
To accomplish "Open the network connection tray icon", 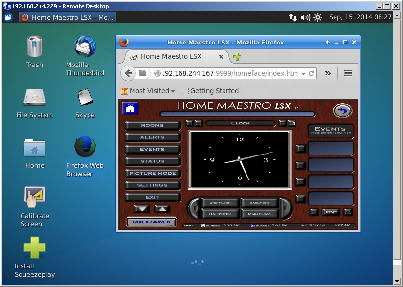I will coord(293,17).
